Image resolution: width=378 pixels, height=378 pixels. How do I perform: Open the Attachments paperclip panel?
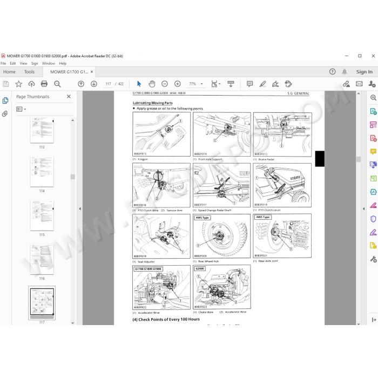pyautogui.click(x=5, y=113)
